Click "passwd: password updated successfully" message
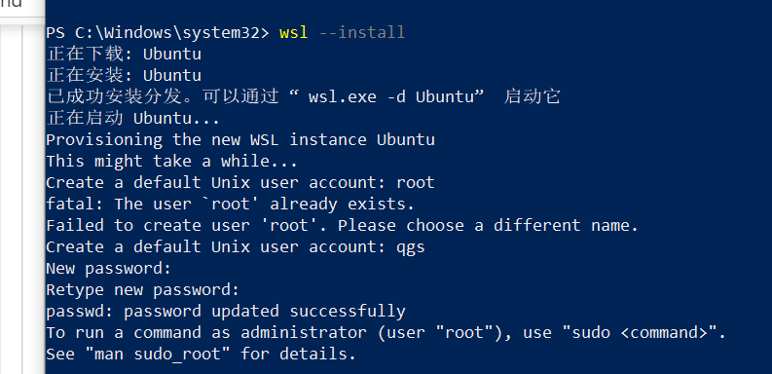Screen dimensions: 772x374 tap(226, 312)
